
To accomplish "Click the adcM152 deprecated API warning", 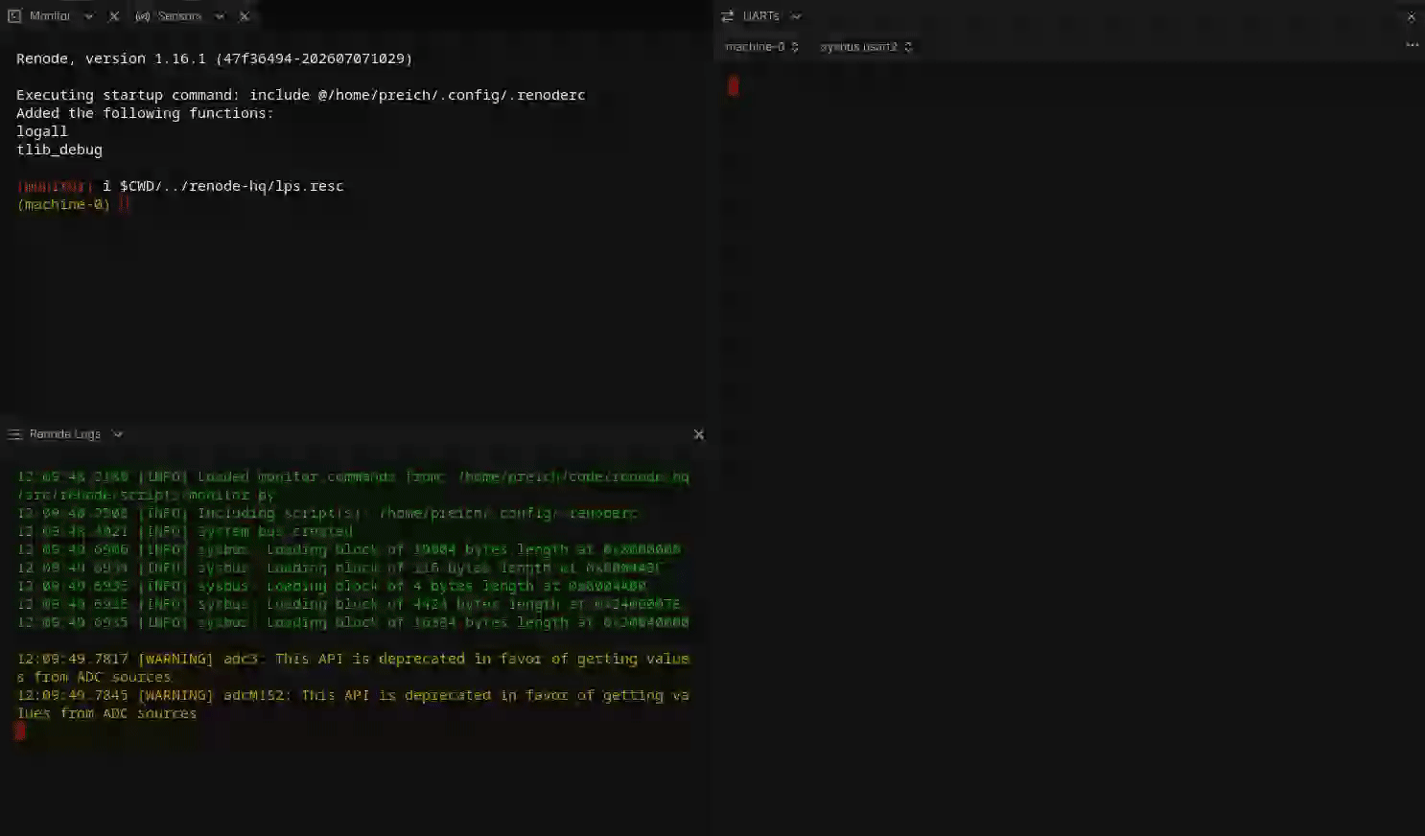I will [x=353, y=704].
